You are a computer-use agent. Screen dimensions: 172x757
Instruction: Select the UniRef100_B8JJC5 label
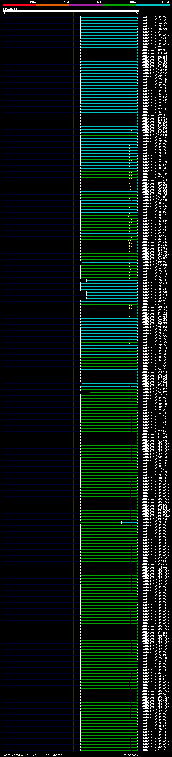point(154,726)
